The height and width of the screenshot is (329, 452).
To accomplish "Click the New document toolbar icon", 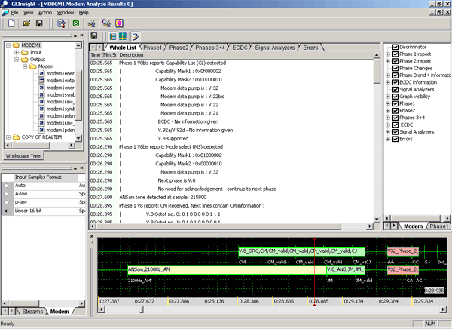I will coord(11,23).
